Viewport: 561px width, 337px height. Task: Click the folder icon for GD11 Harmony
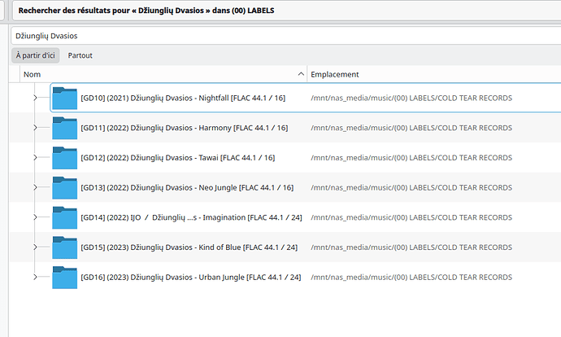(64, 128)
